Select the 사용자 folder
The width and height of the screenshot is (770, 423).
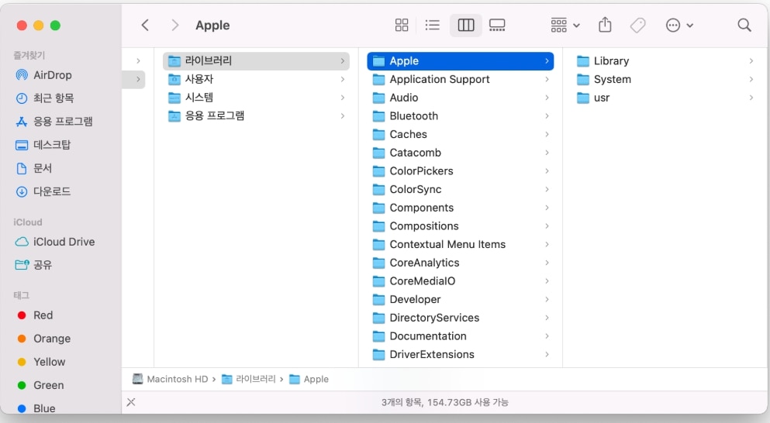tap(256, 79)
